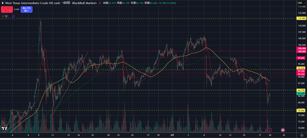Click the TradingView logo
The height and width of the screenshot is (138, 307).
(4, 129)
